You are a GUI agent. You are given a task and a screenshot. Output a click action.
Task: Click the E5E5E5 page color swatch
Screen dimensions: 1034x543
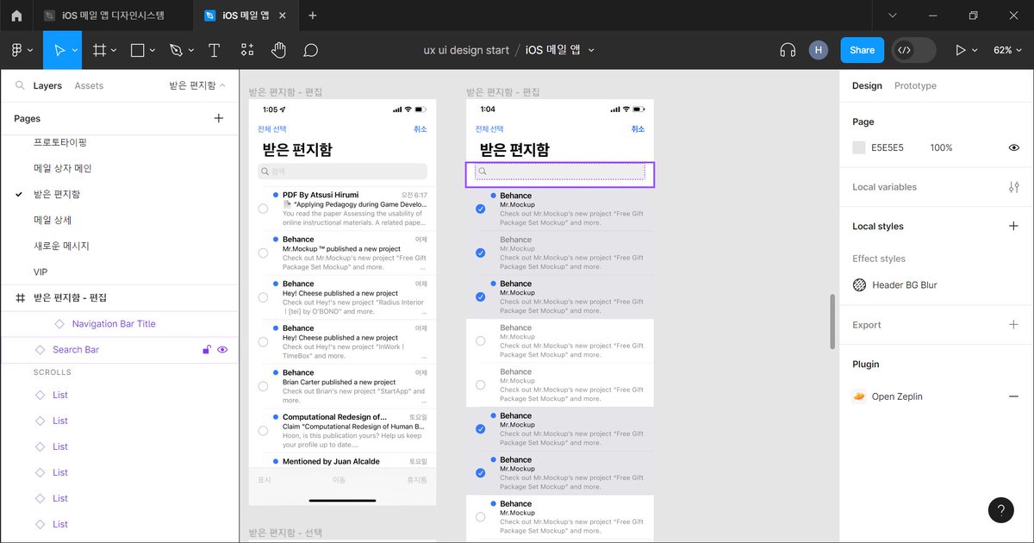[x=861, y=147]
